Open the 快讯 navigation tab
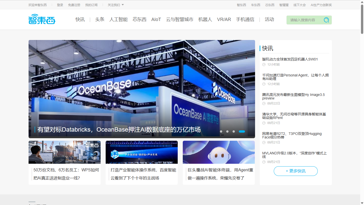 point(80,19)
